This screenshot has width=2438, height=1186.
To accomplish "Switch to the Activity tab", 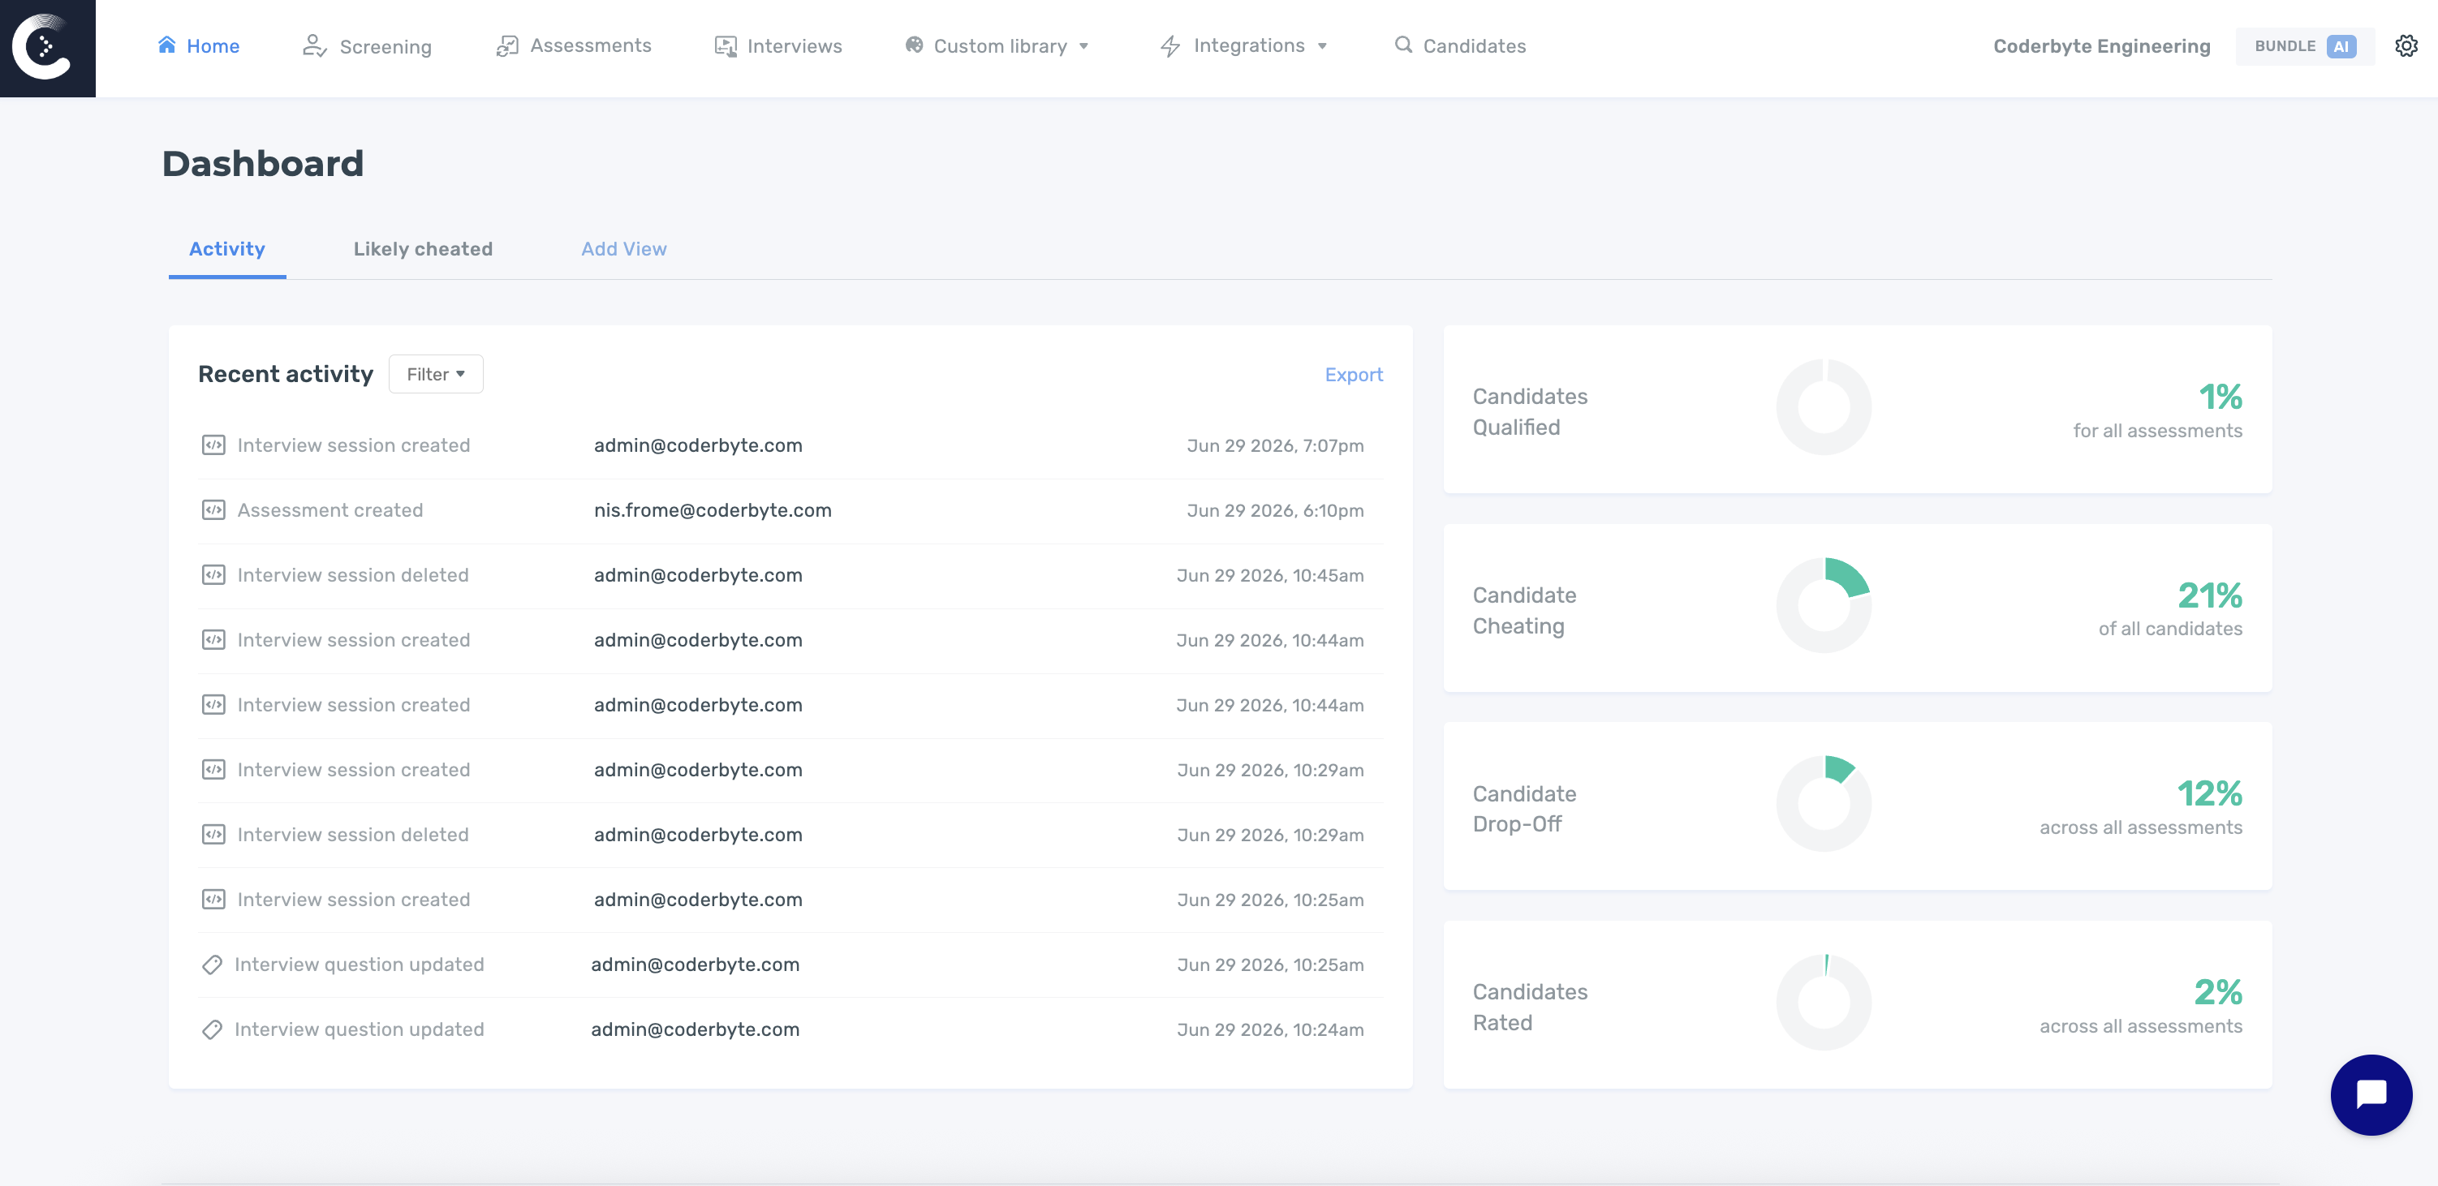I will [x=227, y=249].
